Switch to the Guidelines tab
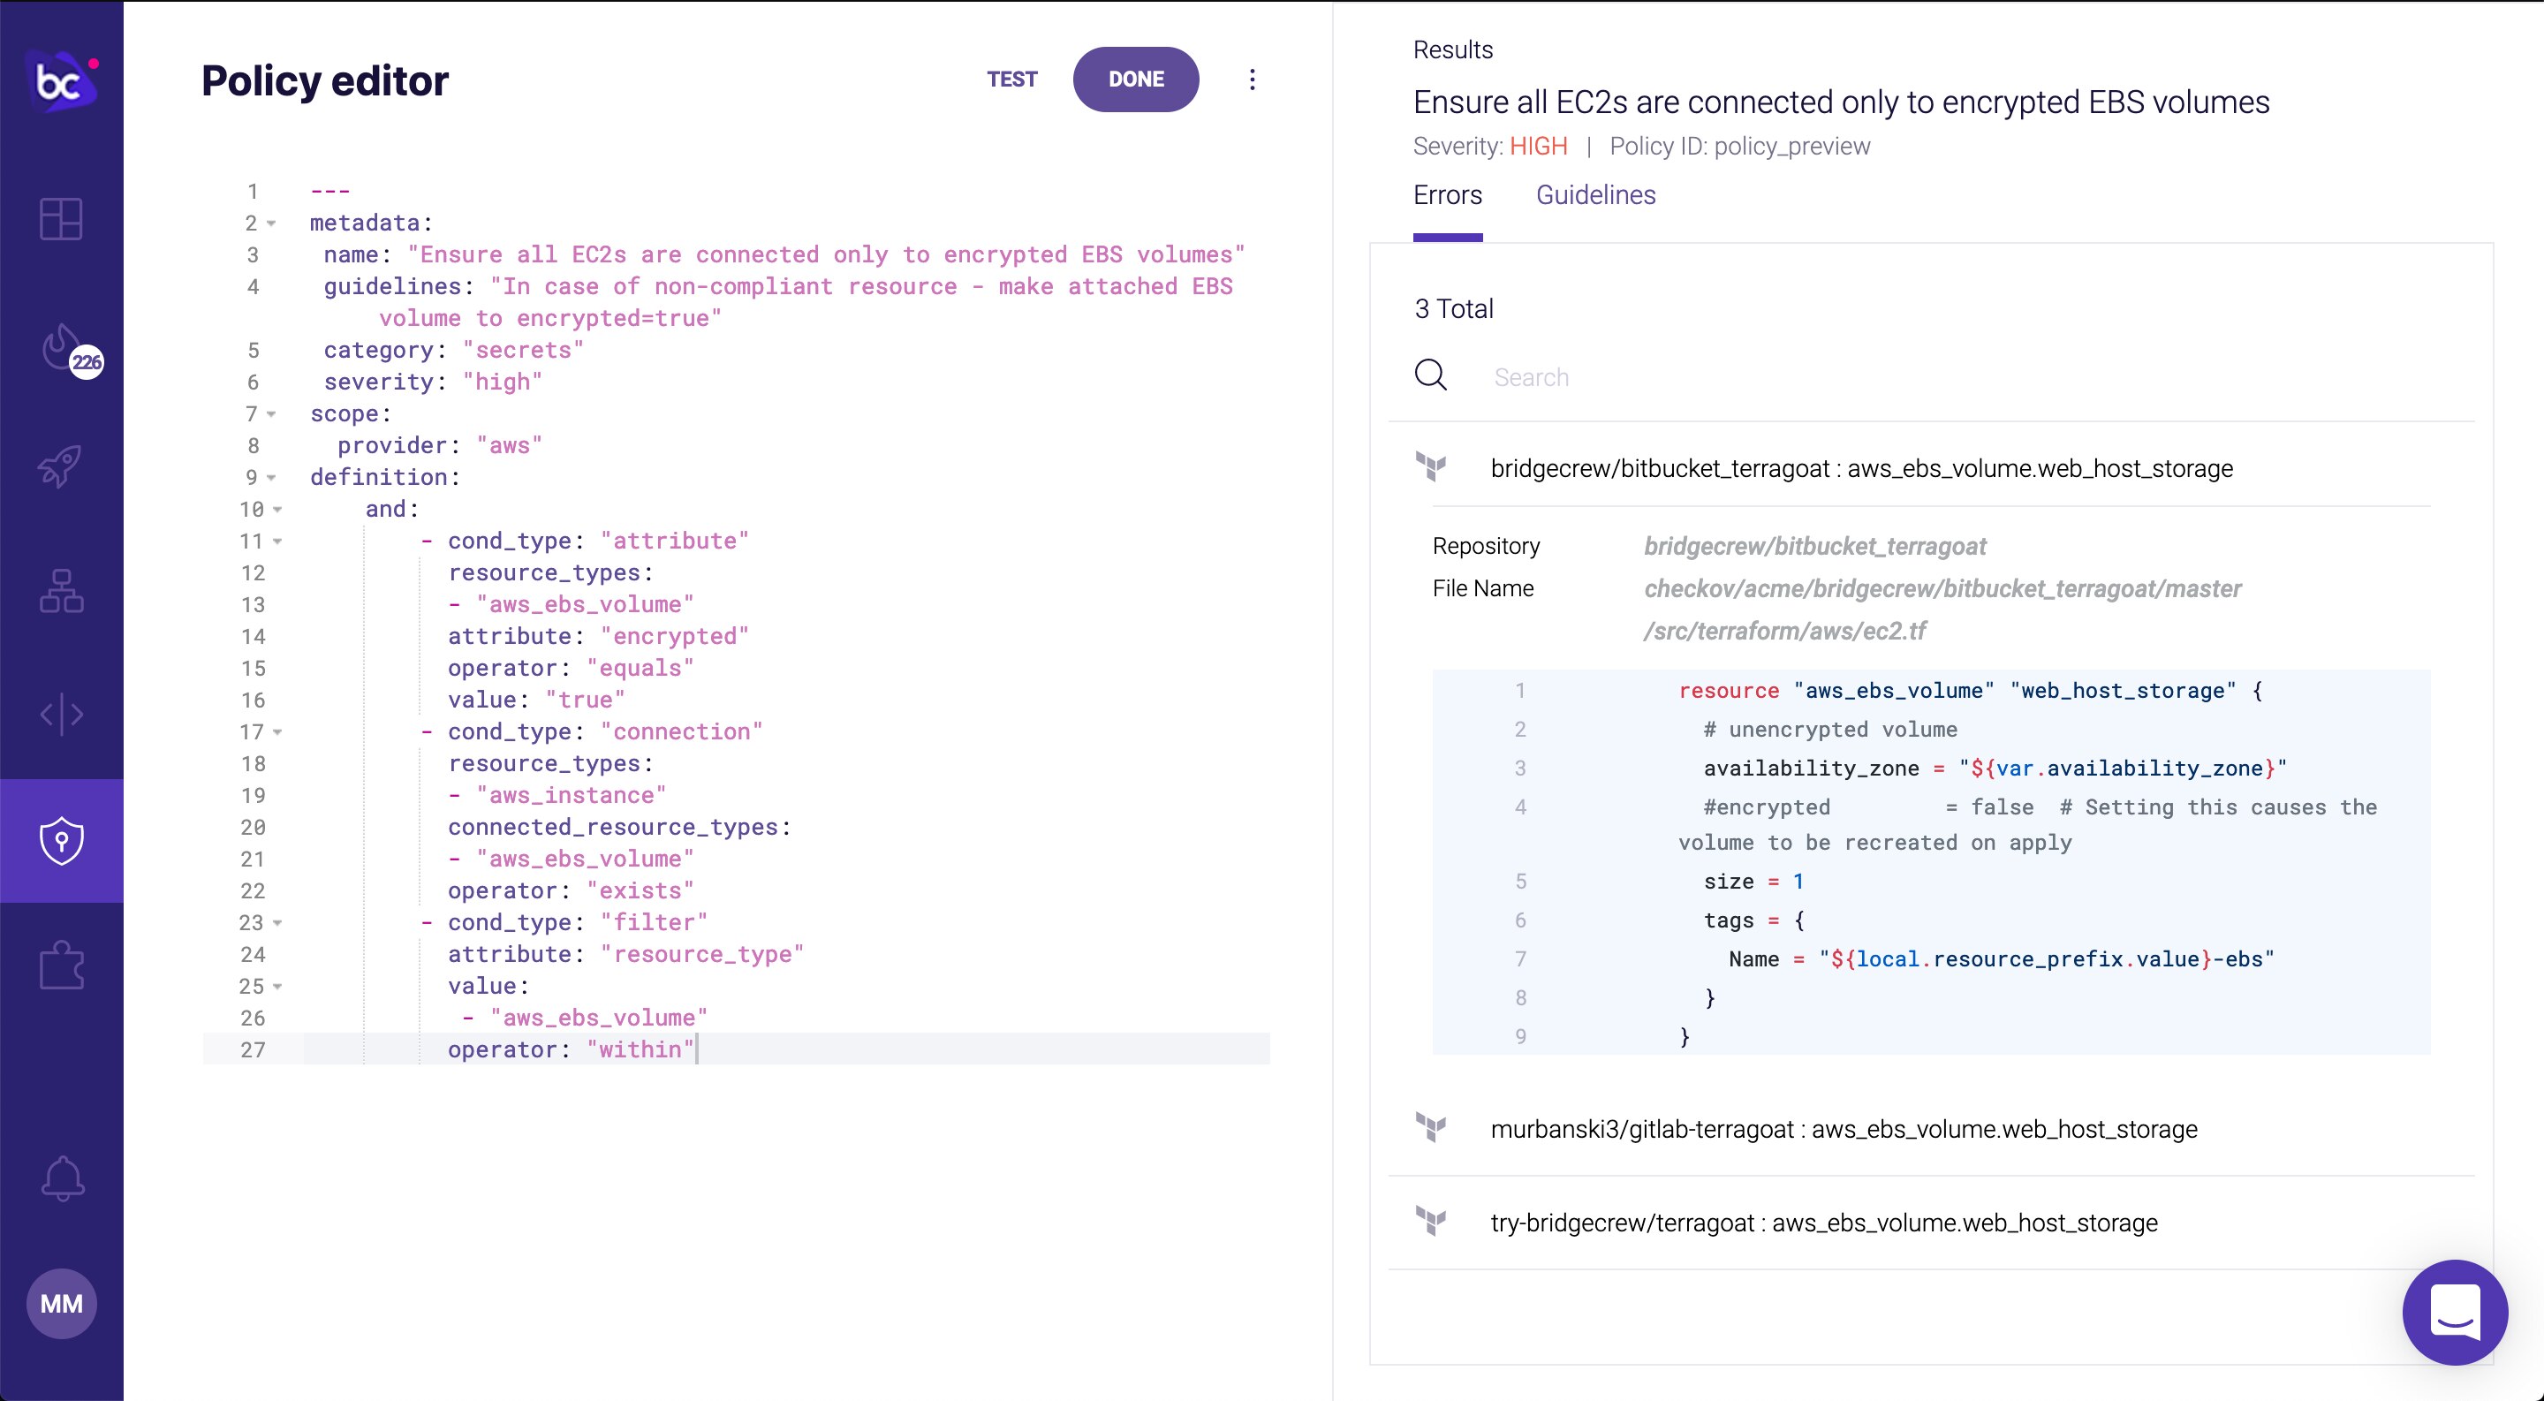The height and width of the screenshot is (1401, 2544). (1595, 195)
